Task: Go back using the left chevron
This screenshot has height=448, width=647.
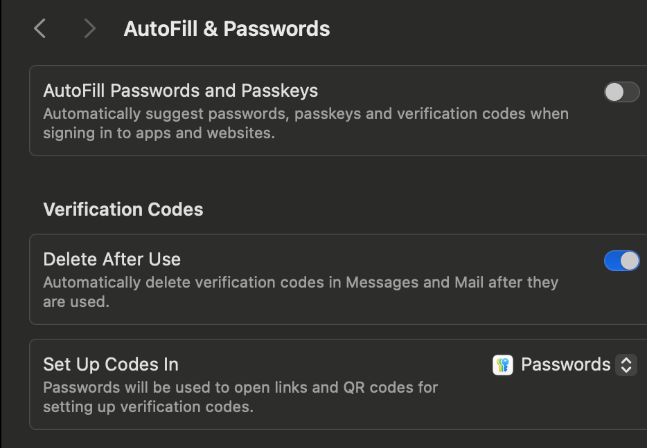Action: tap(40, 28)
